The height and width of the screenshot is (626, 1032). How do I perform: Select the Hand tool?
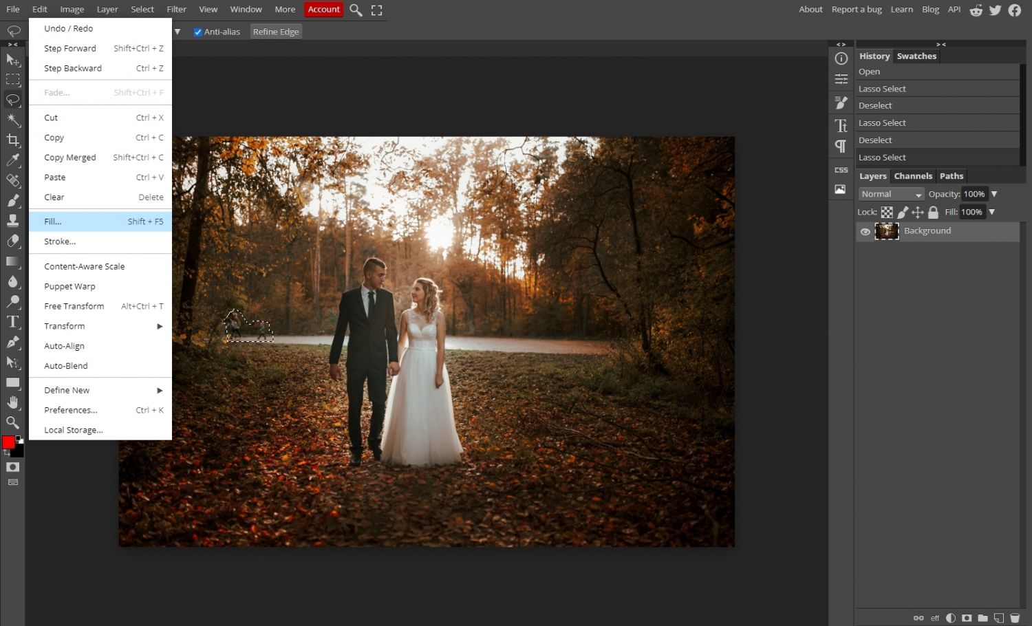click(12, 402)
